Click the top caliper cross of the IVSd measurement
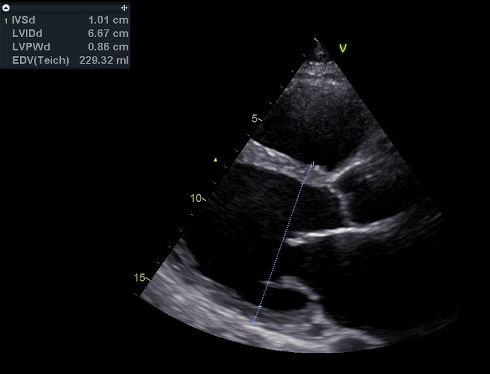The height and width of the screenshot is (374, 490). tap(311, 165)
